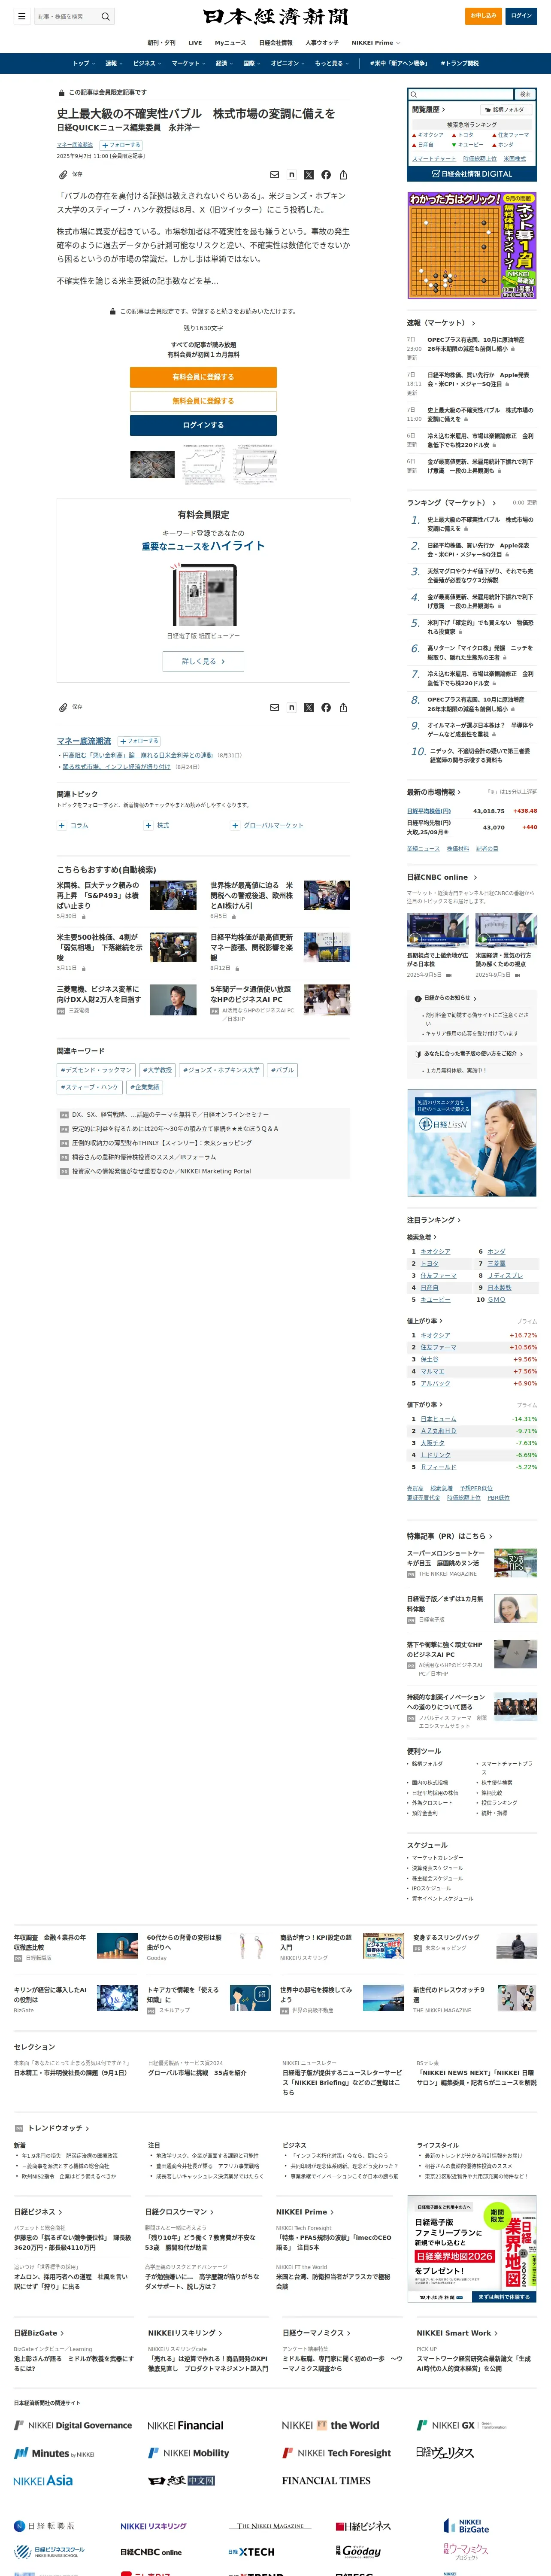Click the X icon above マネー底流潮流 section
The height and width of the screenshot is (2576, 551).
coord(308,707)
